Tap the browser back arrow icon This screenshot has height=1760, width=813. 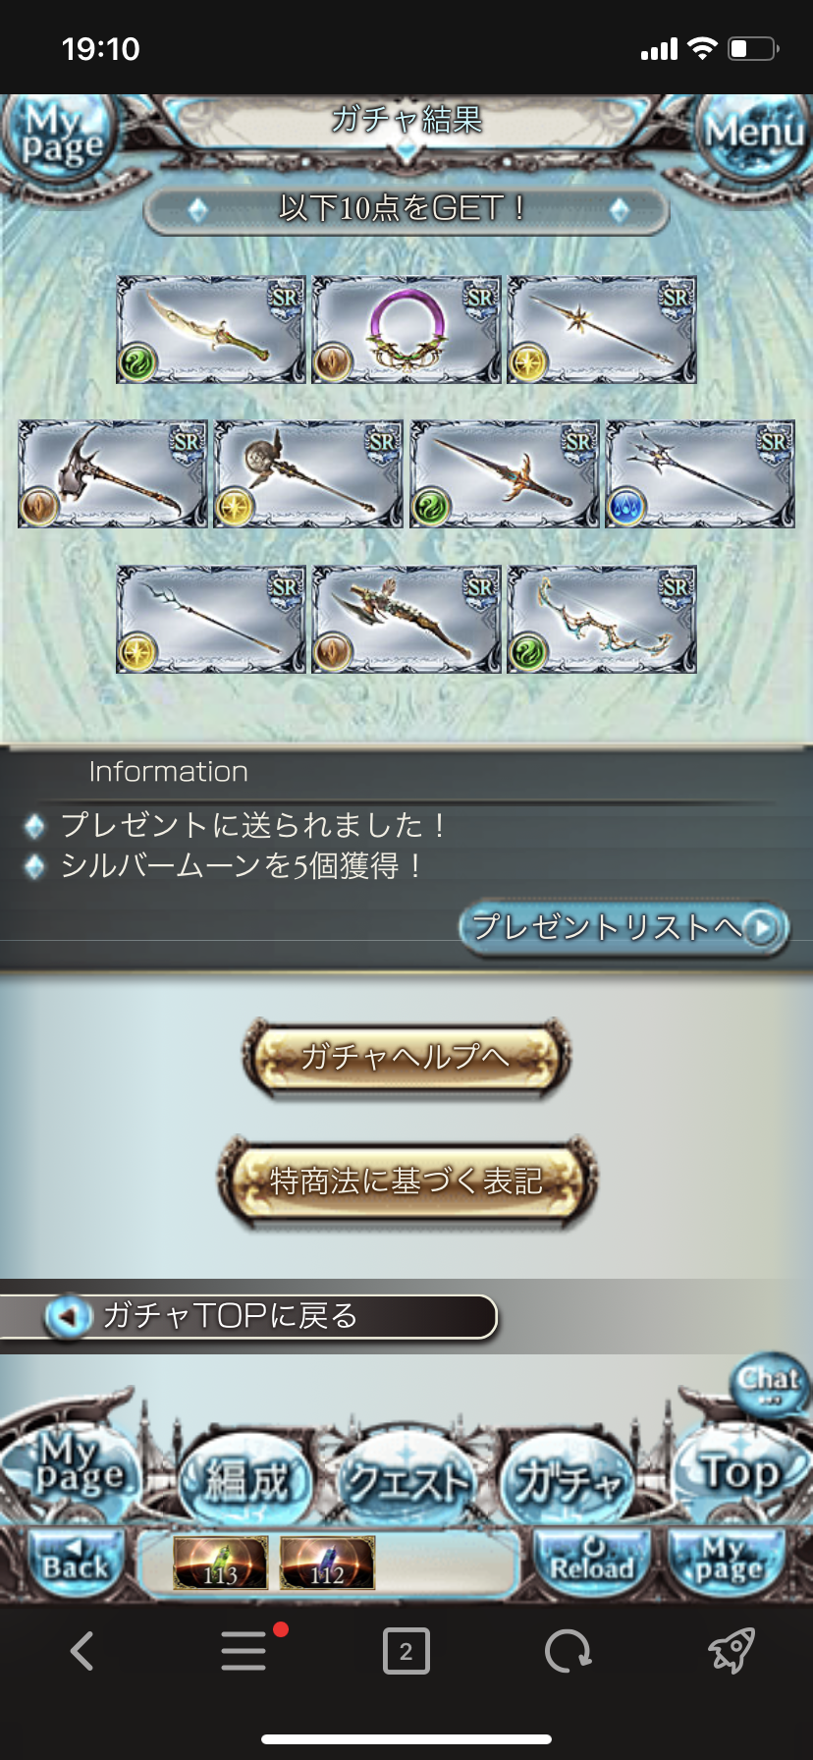point(82,1651)
